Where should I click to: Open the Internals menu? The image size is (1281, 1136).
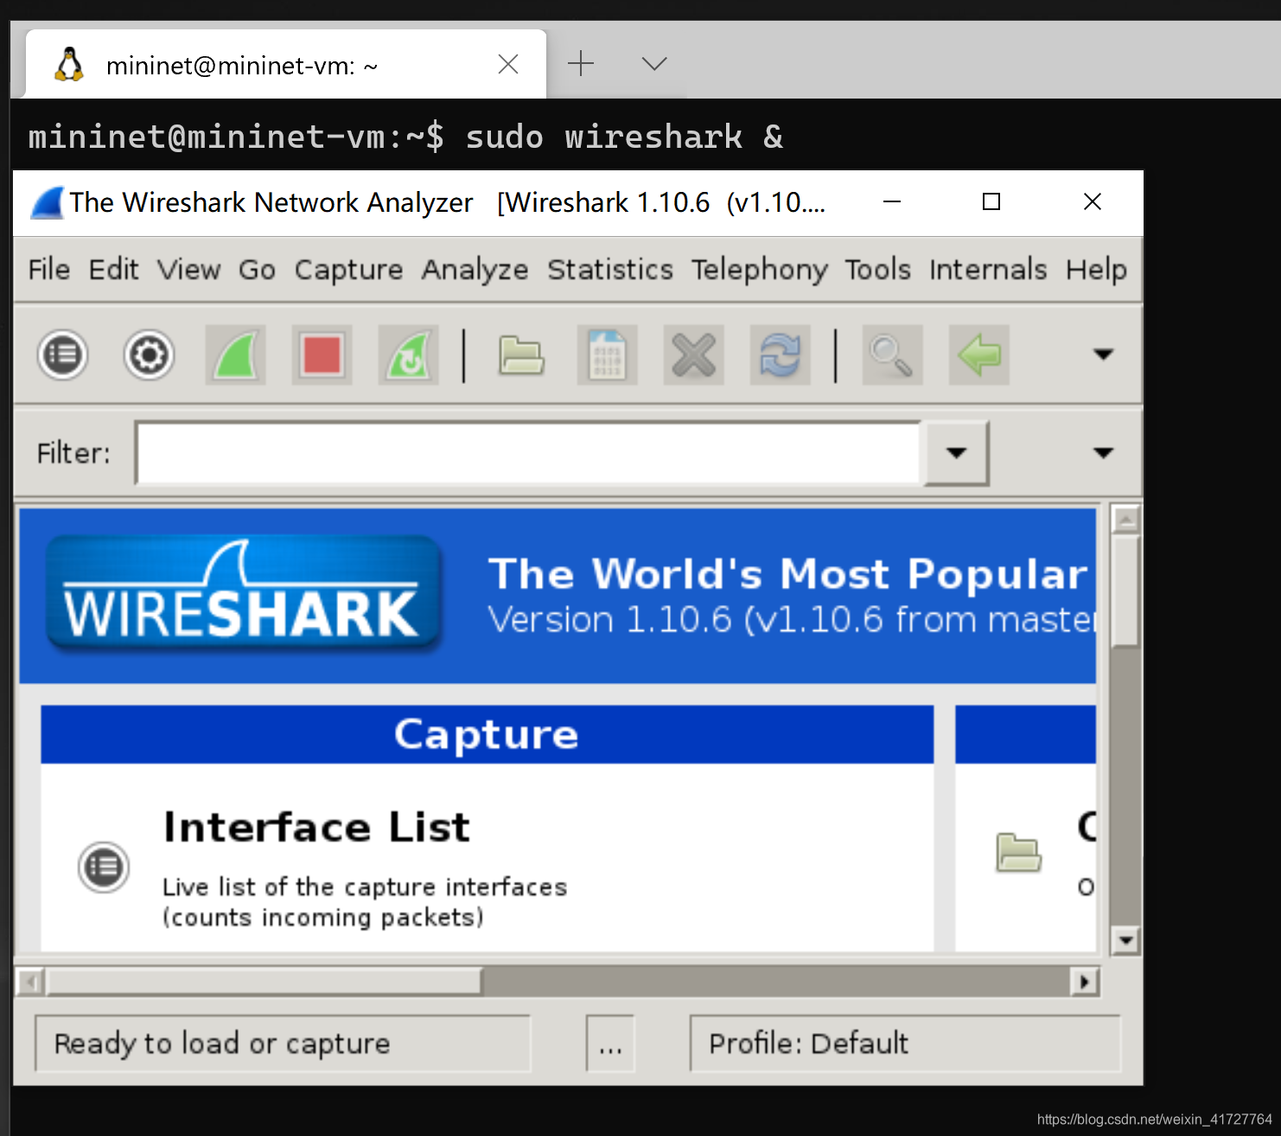pyautogui.click(x=988, y=270)
